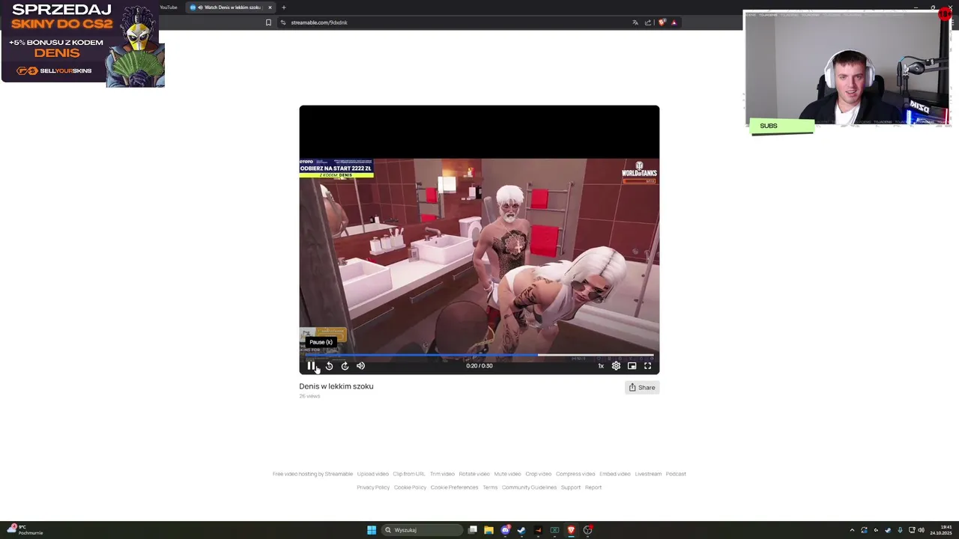The image size is (959, 539).
Task: Open the Livestream footer link
Action: (648, 474)
